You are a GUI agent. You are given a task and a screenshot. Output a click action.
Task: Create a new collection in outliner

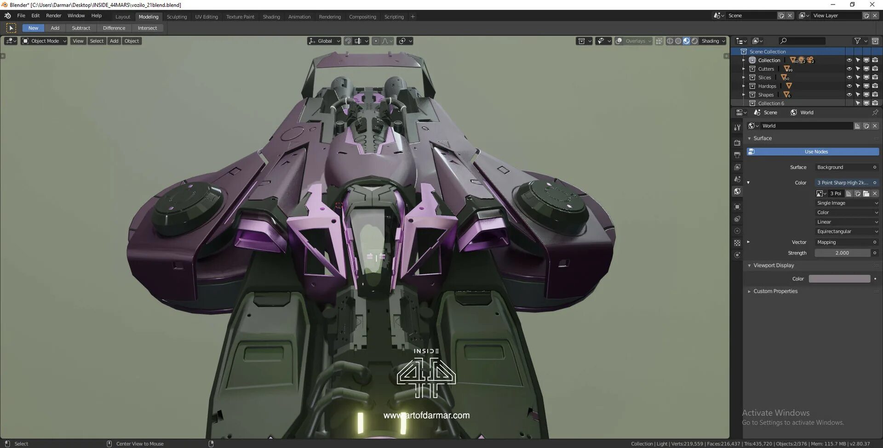(875, 41)
